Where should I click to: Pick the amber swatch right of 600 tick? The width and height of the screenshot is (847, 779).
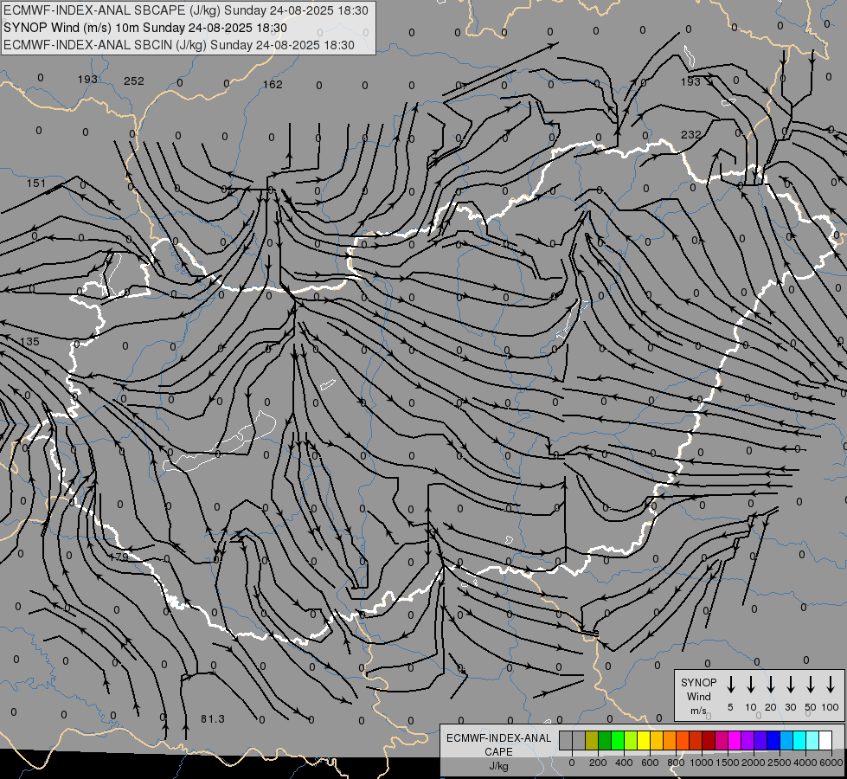[x=657, y=740]
